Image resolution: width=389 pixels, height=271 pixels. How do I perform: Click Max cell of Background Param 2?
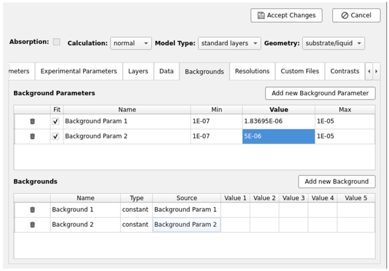click(345, 136)
